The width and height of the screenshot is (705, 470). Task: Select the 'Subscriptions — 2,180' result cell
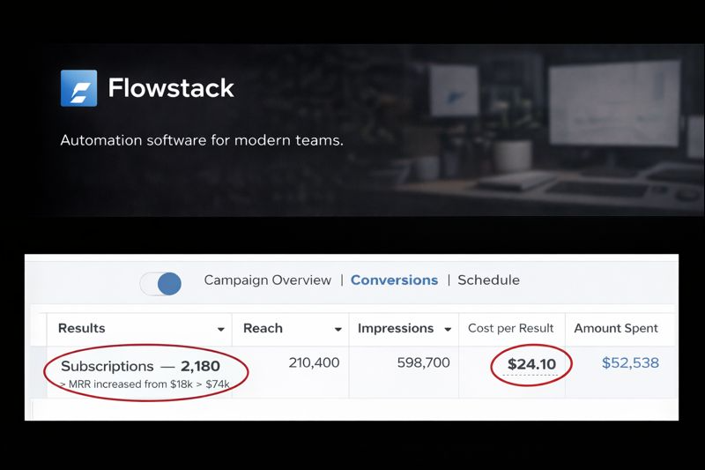coord(140,366)
